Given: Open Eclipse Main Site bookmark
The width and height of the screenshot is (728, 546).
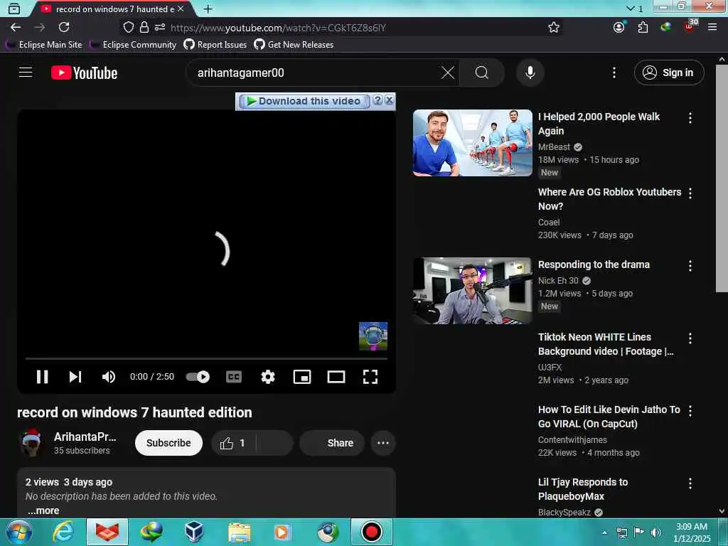Looking at the screenshot, I should point(43,45).
